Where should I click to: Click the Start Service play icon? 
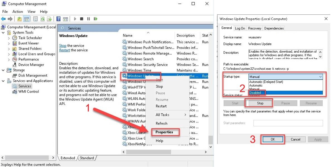[x=75, y=19]
